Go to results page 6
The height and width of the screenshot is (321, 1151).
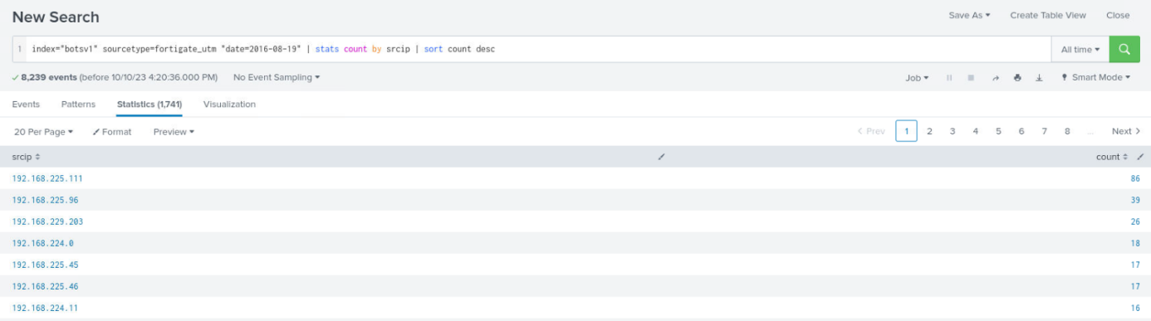point(1021,131)
